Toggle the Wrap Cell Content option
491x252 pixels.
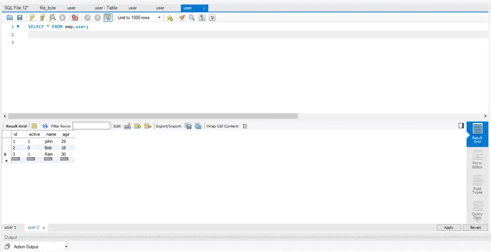(x=245, y=126)
